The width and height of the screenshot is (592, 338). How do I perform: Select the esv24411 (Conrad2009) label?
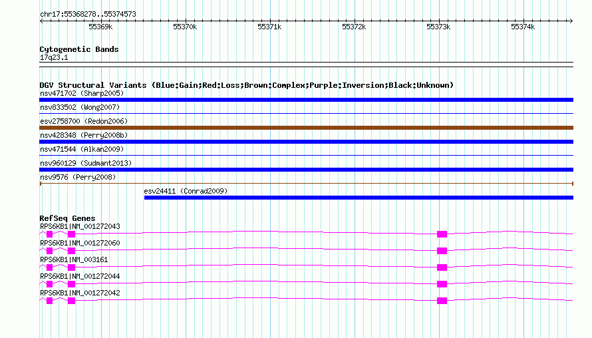pyautogui.click(x=186, y=191)
